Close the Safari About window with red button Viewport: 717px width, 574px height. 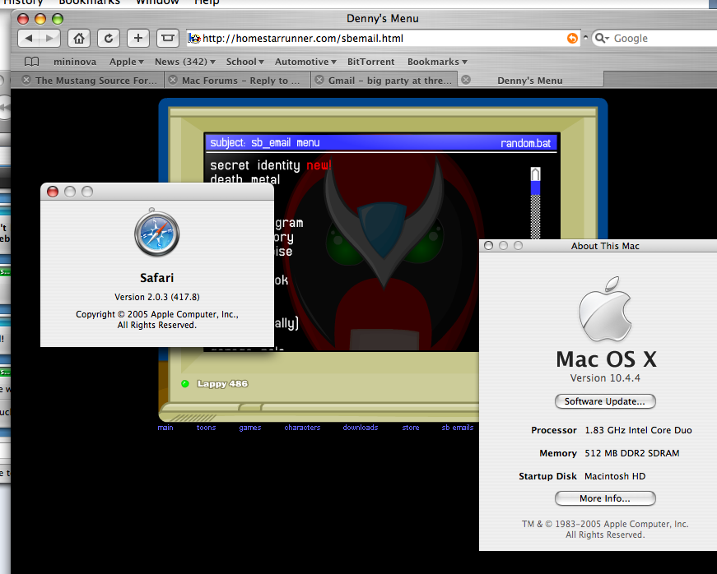coord(53,192)
